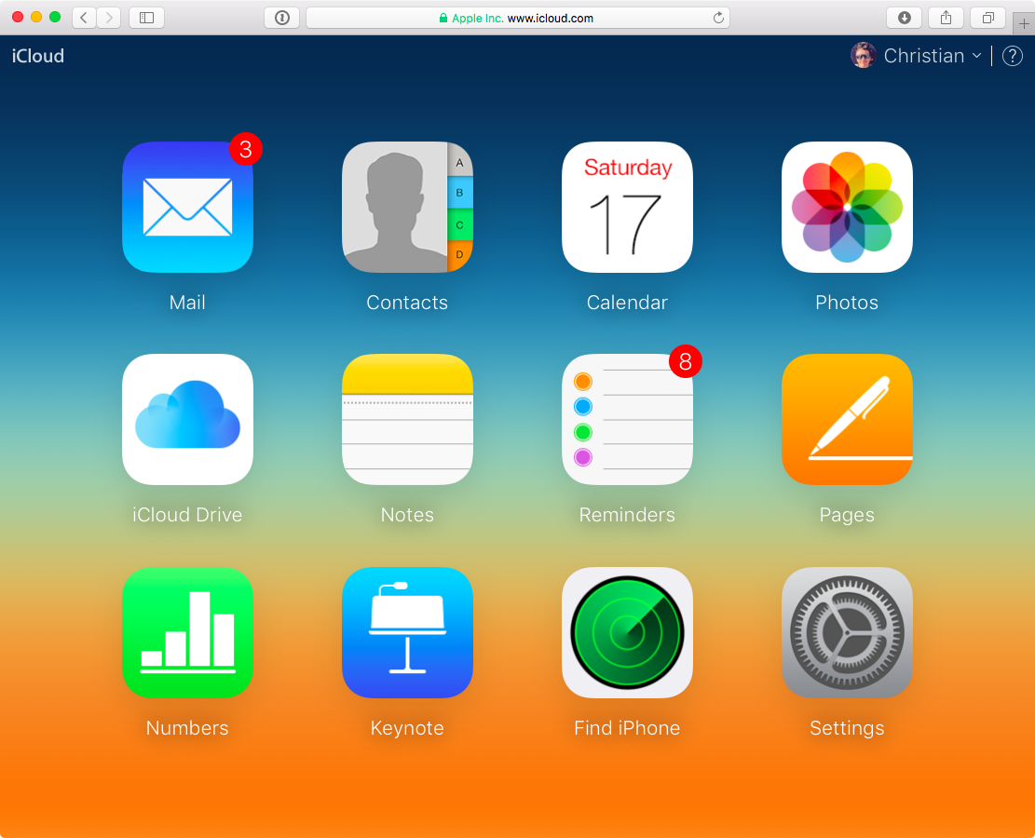
Task: Open the Mail app
Action: point(187,208)
